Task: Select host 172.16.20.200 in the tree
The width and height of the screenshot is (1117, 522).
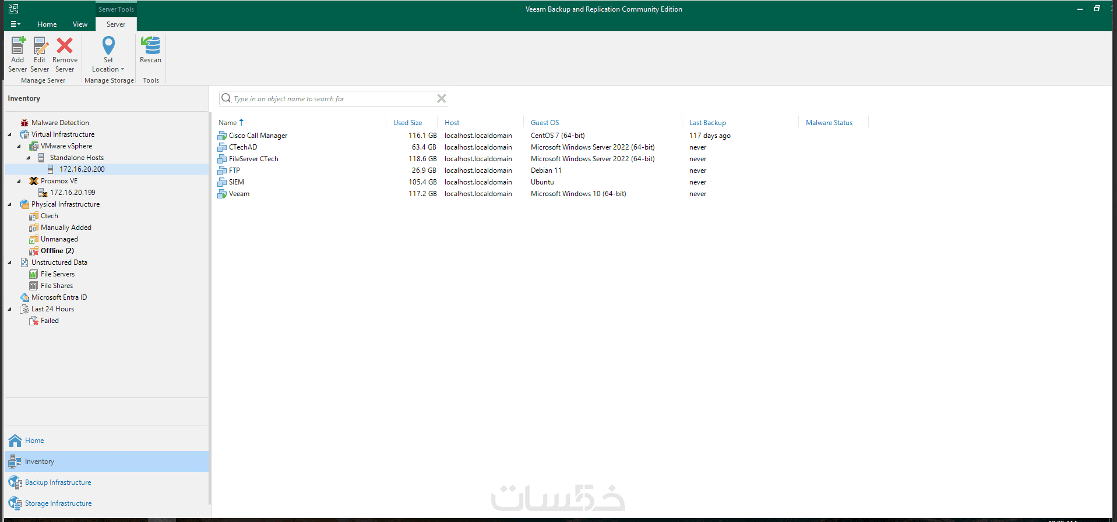Action: coord(82,169)
